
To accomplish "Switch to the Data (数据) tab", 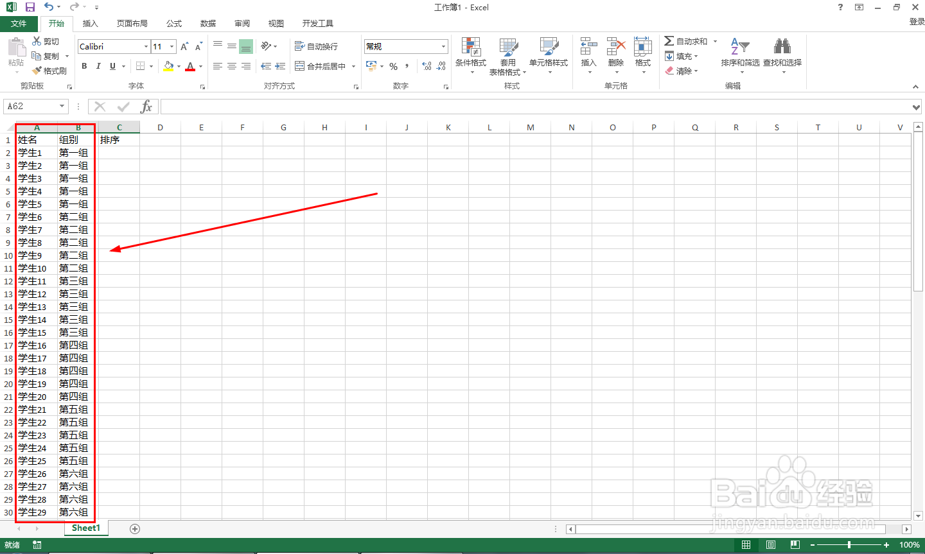I will pyautogui.click(x=208, y=23).
